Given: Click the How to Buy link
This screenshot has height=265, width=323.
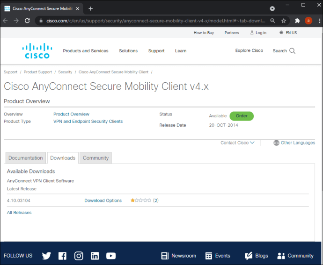Looking at the screenshot, I should tap(204, 33).
